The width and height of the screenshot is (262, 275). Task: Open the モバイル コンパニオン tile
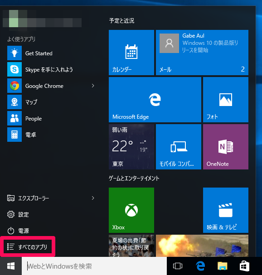(179, 147)
